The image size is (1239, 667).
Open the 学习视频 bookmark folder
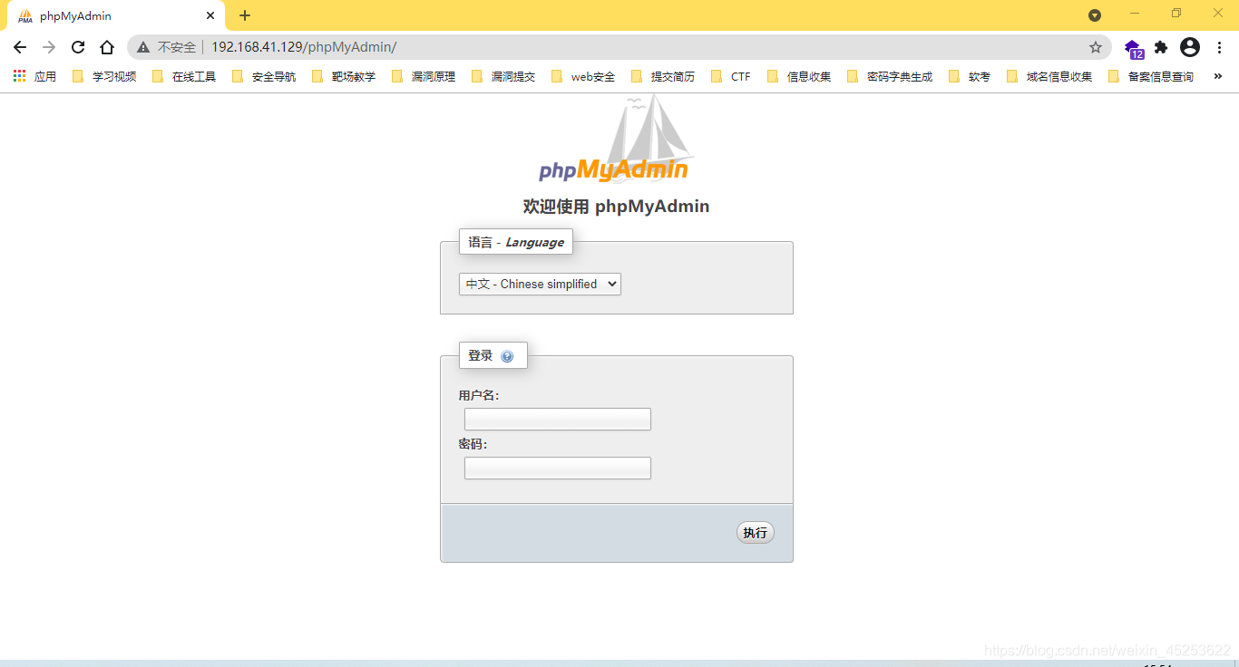point(104,77)
